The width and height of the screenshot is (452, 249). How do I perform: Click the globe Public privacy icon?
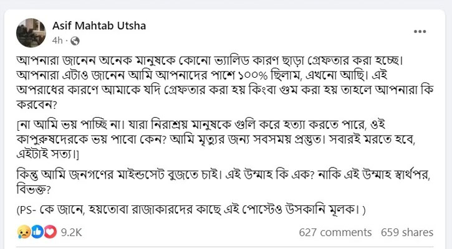point(76,41)
